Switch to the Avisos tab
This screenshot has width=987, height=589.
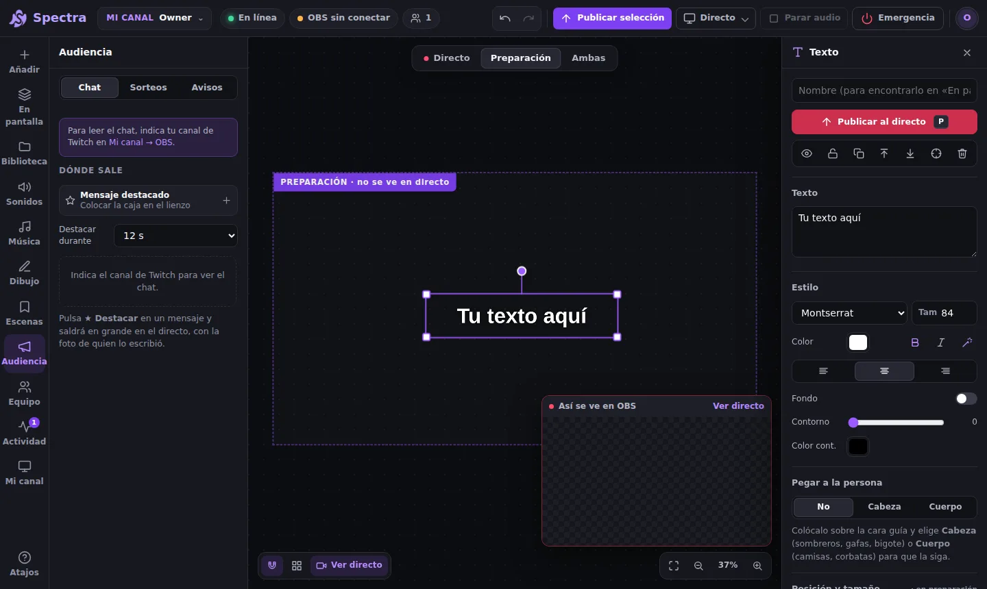point(207,88)
